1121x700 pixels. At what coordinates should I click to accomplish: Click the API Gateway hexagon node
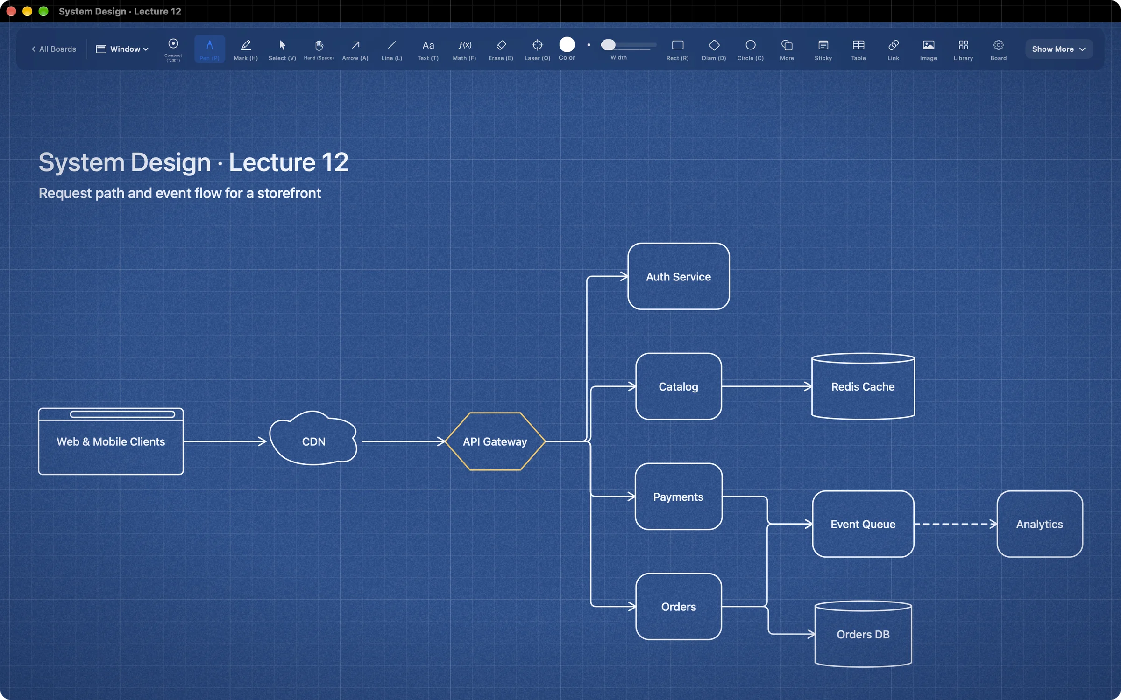pos(495,441)
